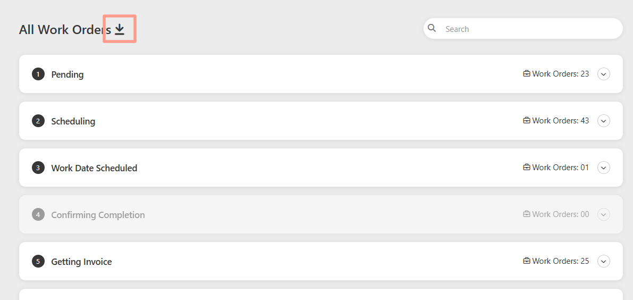Click briefcase icon in Scheduling row
The height and width of the screenshot is (300, 633).
526,121
